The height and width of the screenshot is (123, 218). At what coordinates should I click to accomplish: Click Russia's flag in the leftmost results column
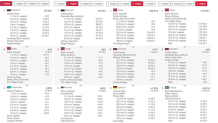(x=9, y=10)
